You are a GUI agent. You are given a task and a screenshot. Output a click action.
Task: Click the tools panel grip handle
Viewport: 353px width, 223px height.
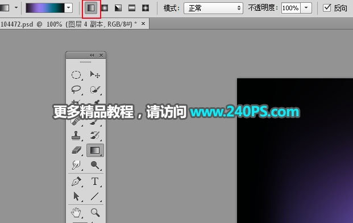(85, 62)
